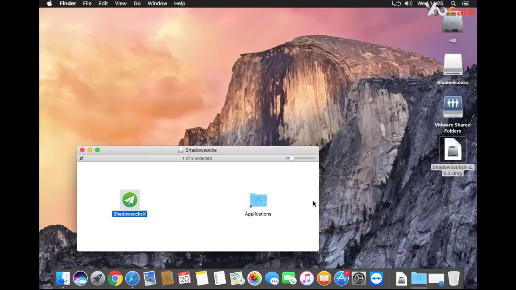The image size is (516, 290).
Task: Click the ShadowsocksX file label
Action: (129, 214)
